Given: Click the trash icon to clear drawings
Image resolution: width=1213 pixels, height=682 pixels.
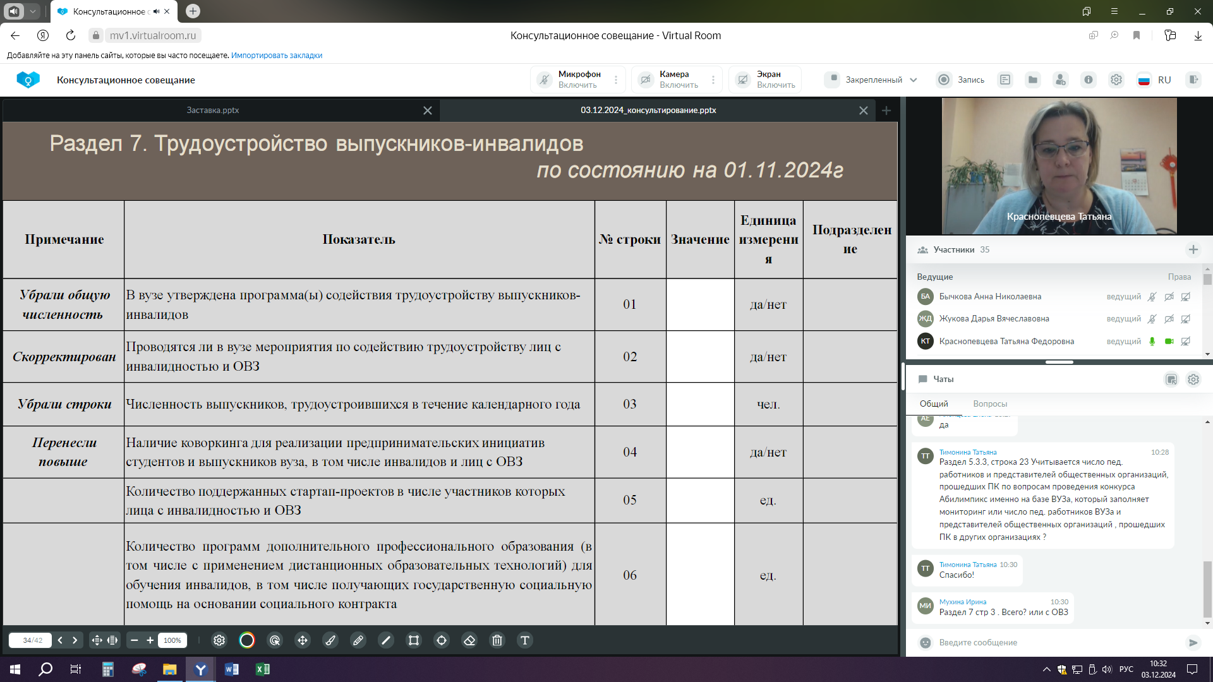Looking at the screenshot, I should pyautogui.click(x=497, y=640).
